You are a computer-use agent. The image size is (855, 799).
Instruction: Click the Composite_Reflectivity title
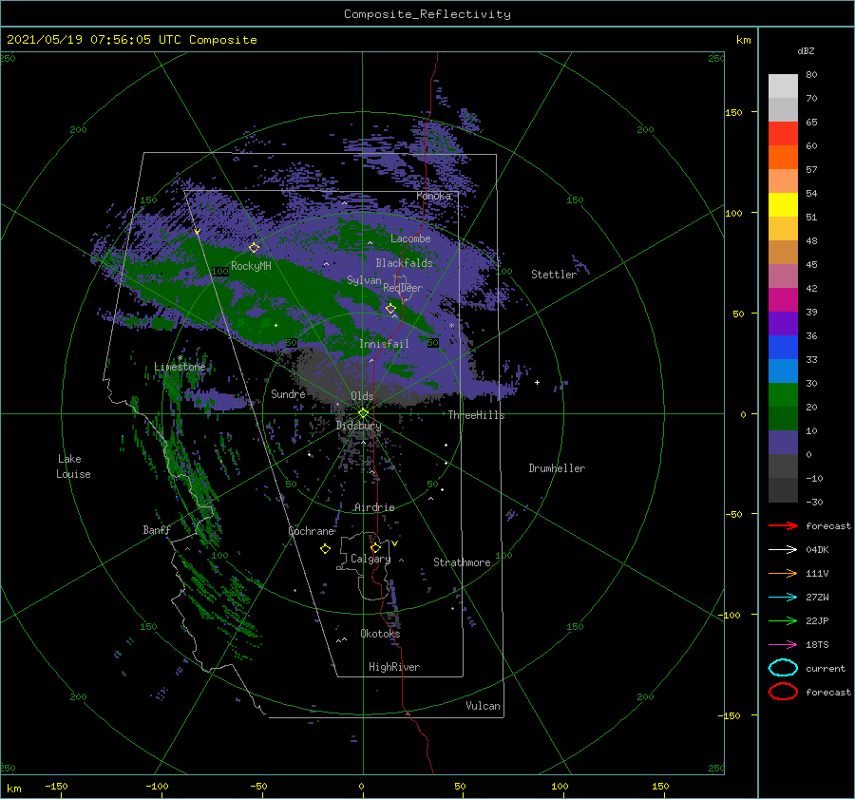click(427, 14)
